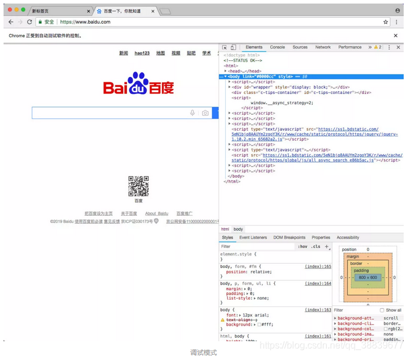Activate the element inspector picker icon
This screenshot has width=409, height=356.
pos(225,47)
